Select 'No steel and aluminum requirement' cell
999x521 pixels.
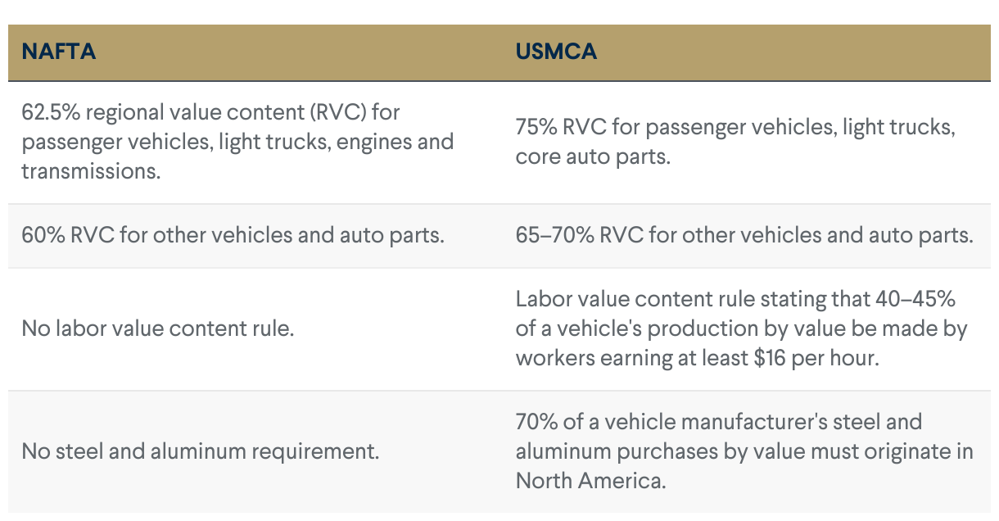[200, 451]
